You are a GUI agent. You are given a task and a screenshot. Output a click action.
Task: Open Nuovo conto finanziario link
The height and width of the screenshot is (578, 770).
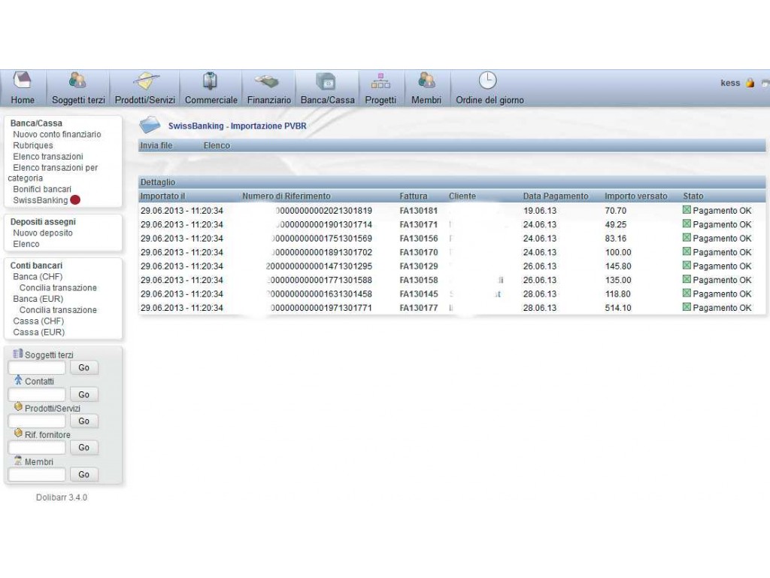point(57,134)
